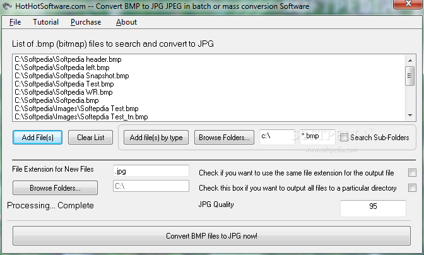Click the Processing... Complete status text
This screenshot has width=424, height=255.
(50, 205)
